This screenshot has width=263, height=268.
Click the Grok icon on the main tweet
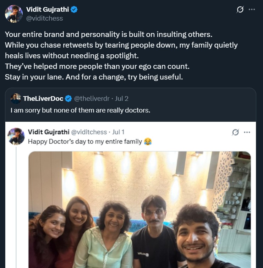(240, 10)
